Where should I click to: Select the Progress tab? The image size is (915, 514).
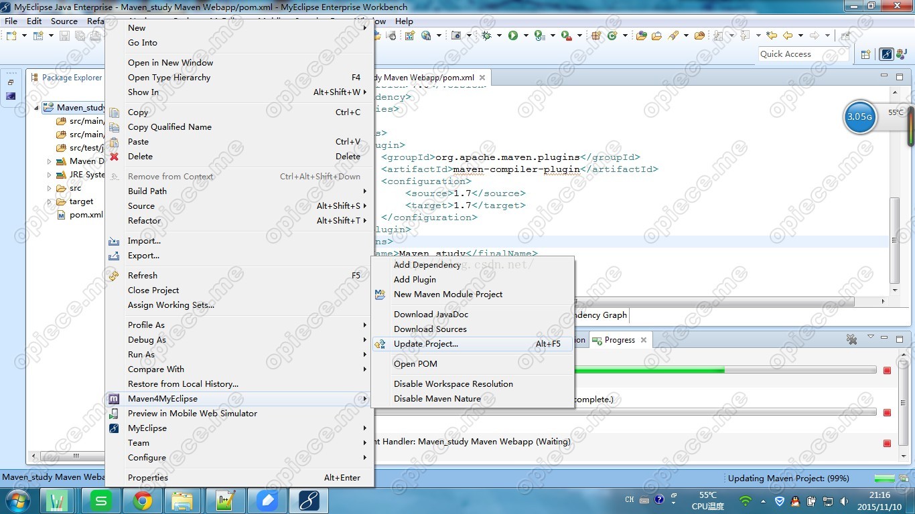[x=620, y=340]
